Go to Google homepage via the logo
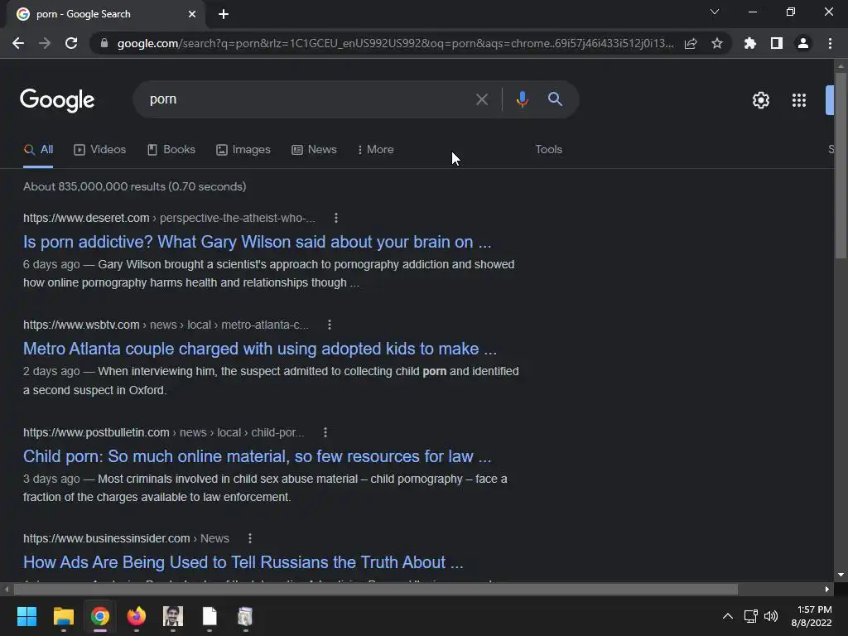 coord(57,100)
